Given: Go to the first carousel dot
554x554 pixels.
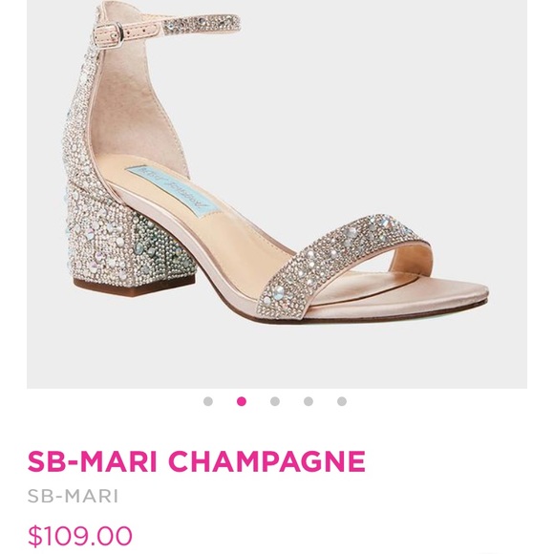Looking at the screenshot, I should point(208,401).
